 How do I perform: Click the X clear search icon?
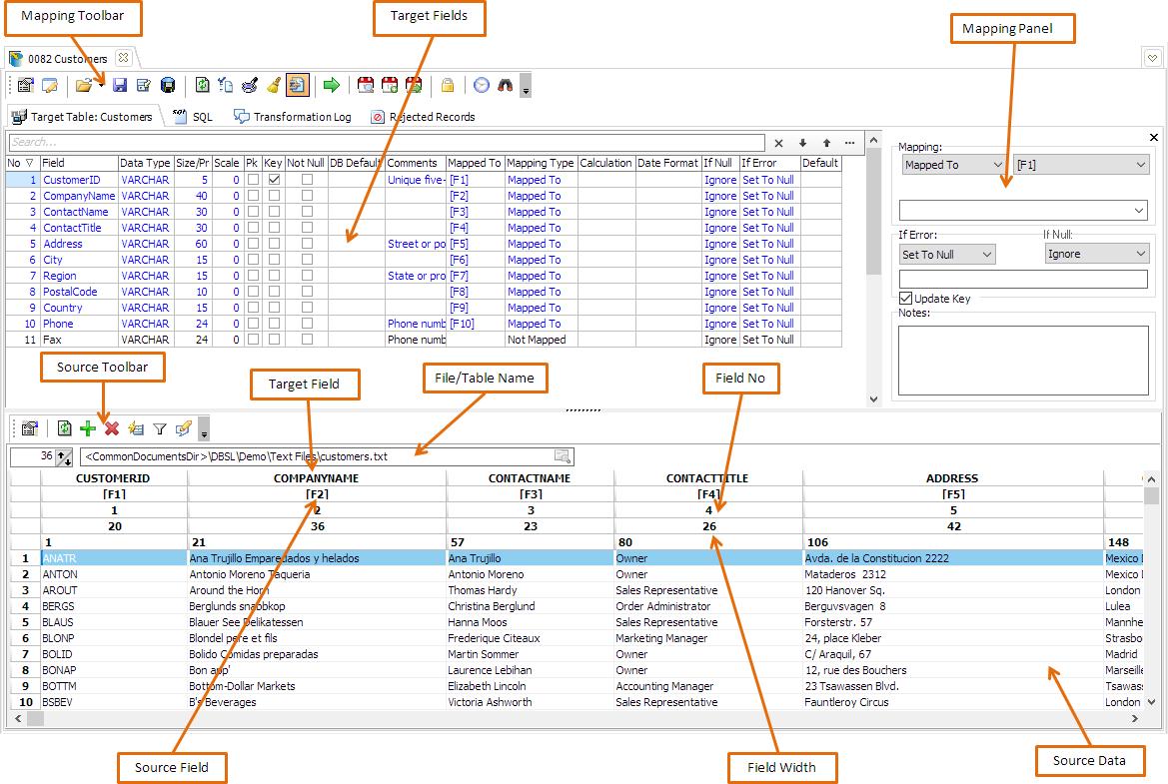(778, 143)
